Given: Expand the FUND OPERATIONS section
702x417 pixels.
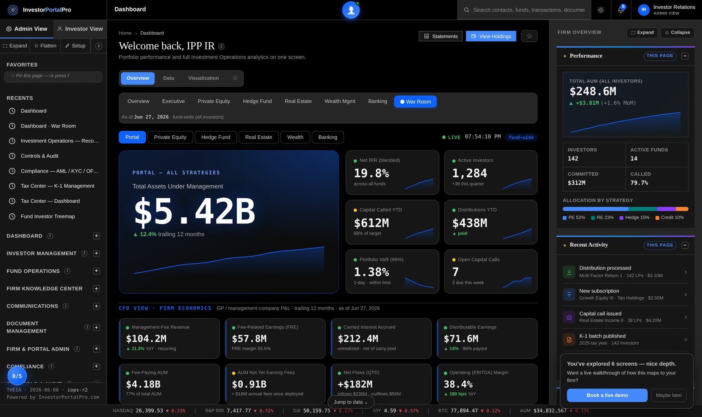Looking at the screenshot, I should pyautogui.click(x=97, y=271).
